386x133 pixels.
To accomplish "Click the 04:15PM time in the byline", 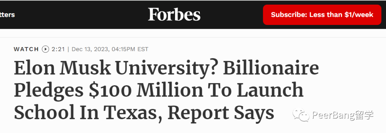I will click(123, 49).
